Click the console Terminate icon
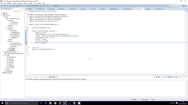Screen dimensions: 188x105 [x=154, y=77]
